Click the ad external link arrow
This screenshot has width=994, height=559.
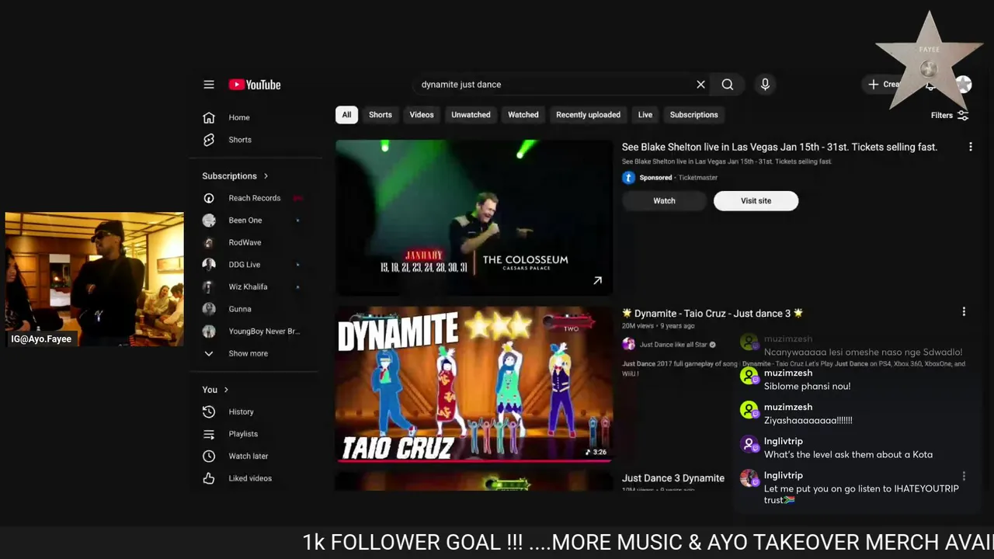pos(597,280)
